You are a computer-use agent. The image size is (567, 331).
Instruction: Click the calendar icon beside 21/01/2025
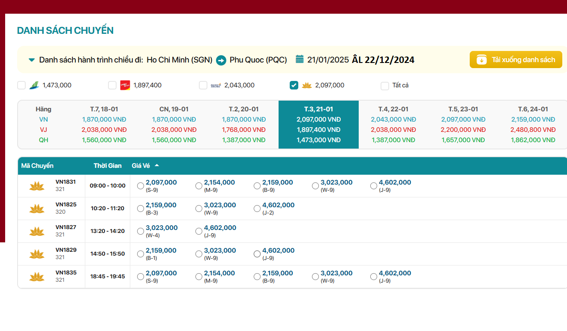[300, 59]
